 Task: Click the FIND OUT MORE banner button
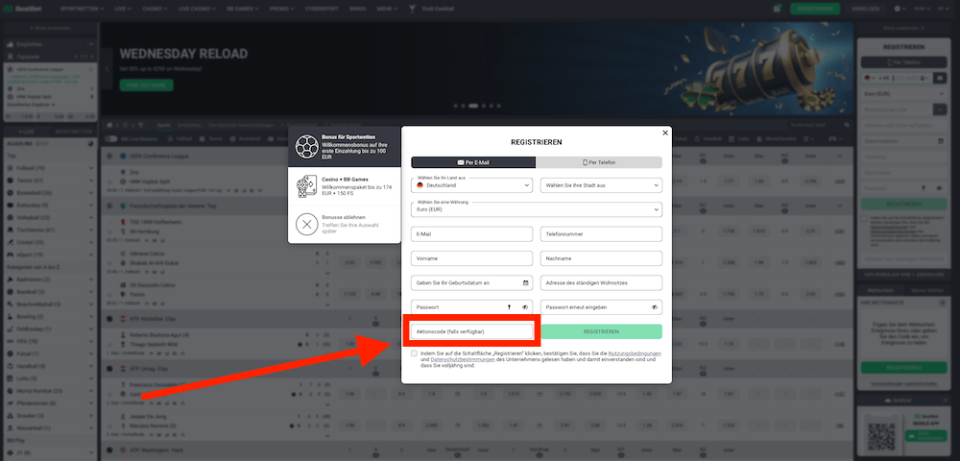click(x=146, y=85)
